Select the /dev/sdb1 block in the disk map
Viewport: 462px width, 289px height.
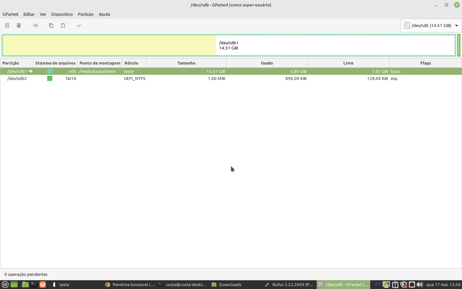coord(229,45)
